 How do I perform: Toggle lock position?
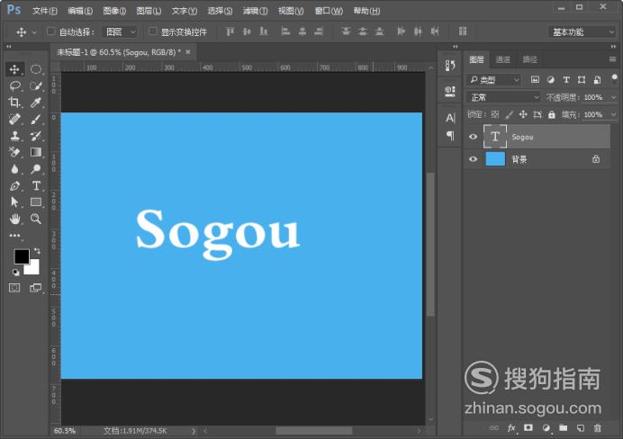[x=523, y=115]
